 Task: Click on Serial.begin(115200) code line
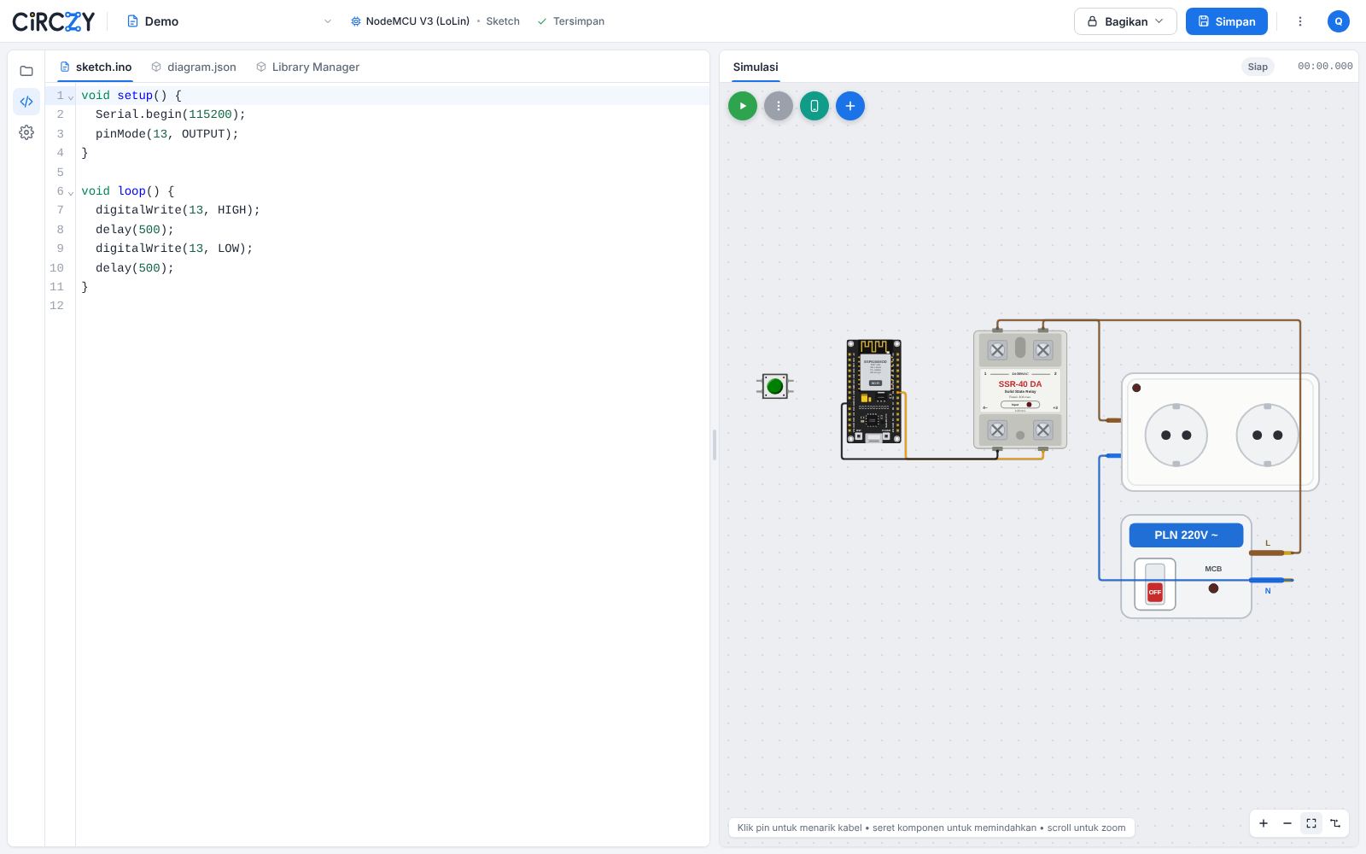coord(171,114)
